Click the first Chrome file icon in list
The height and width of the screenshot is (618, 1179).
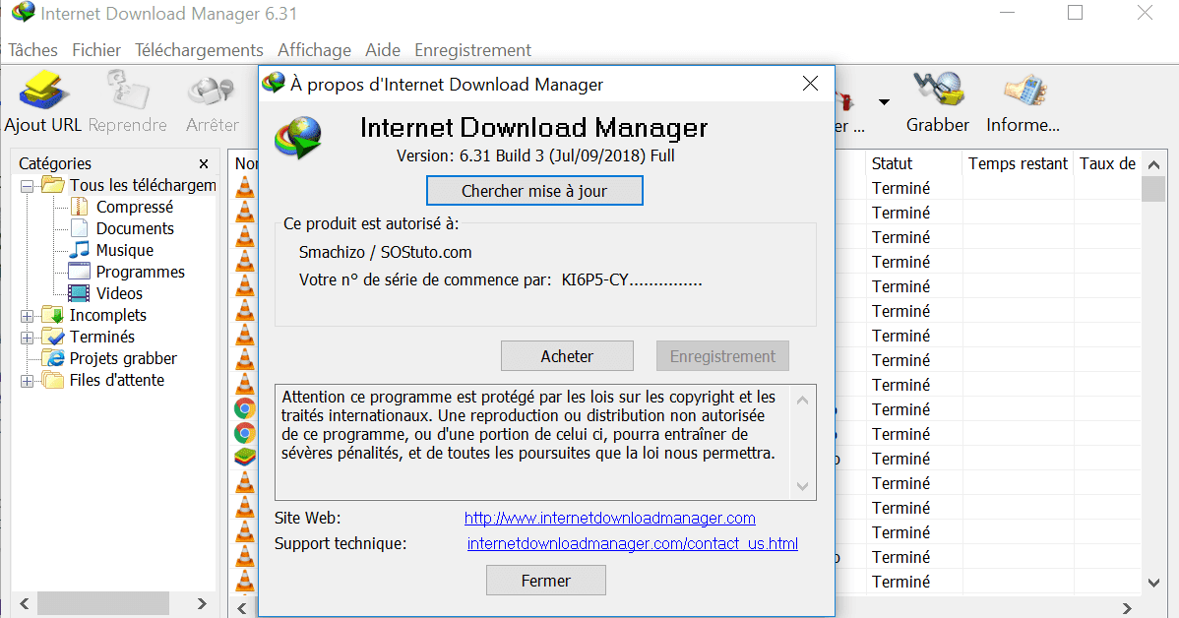coord(244,409)
